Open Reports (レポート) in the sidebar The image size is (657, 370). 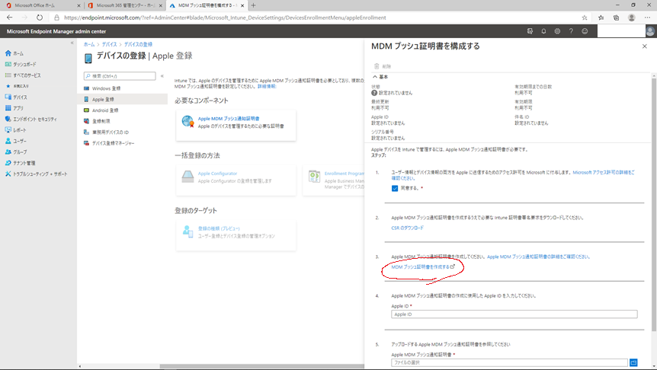pyautogui.click(x=15, y=130)
